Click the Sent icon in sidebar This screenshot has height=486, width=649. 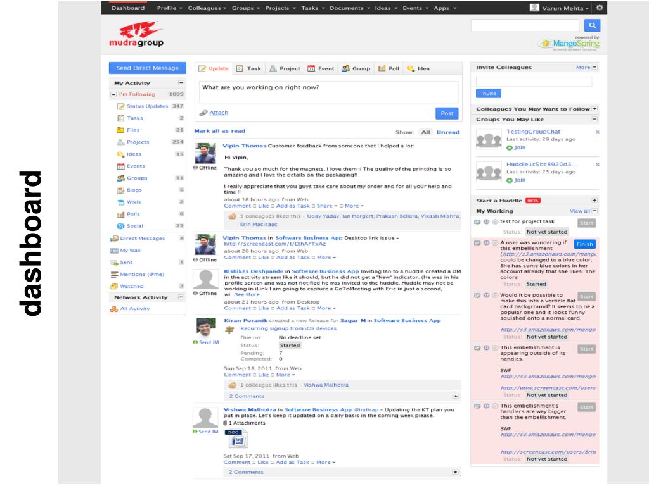[114, 263]
